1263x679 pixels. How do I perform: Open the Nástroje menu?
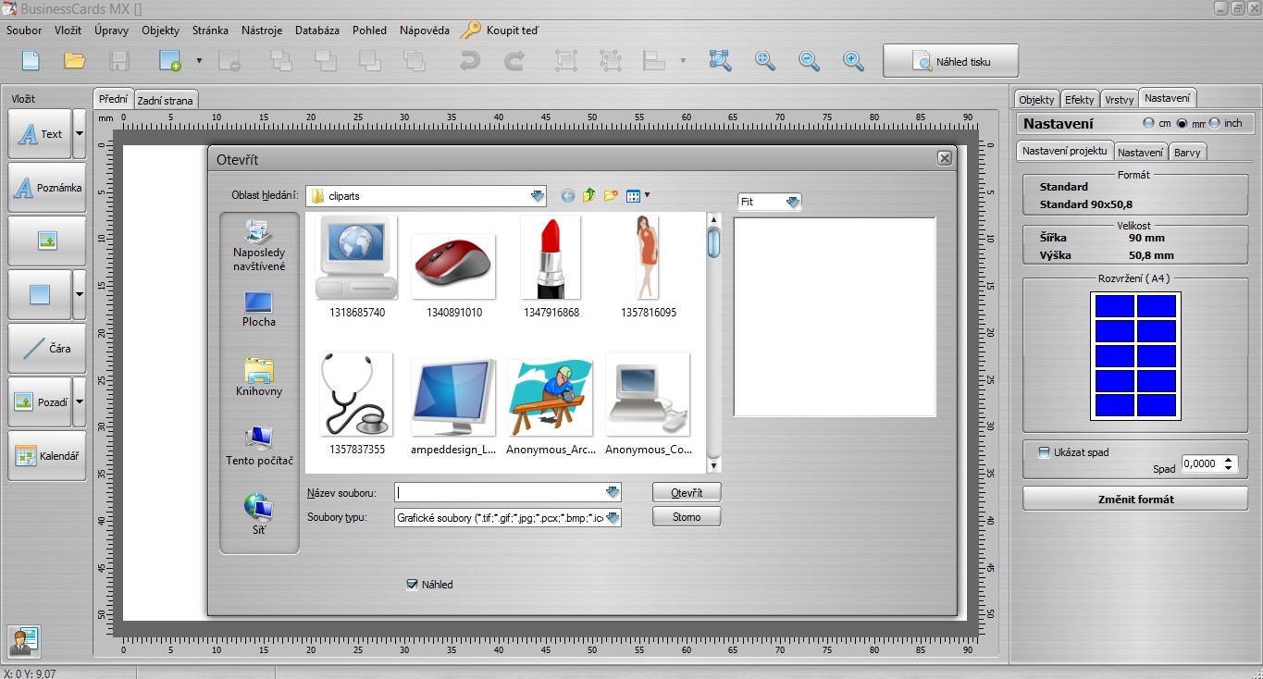pyautogui.click(x=262, y=31)
